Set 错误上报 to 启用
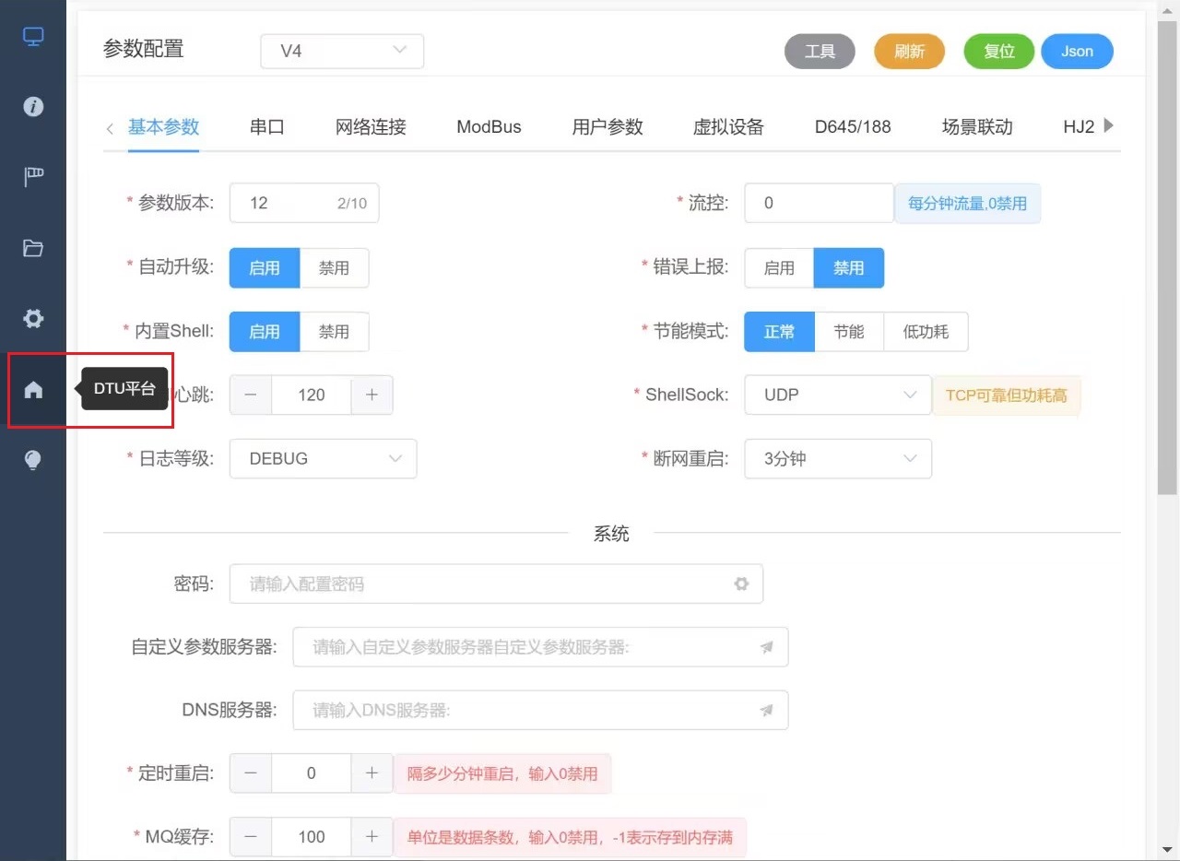 (779, 268)
